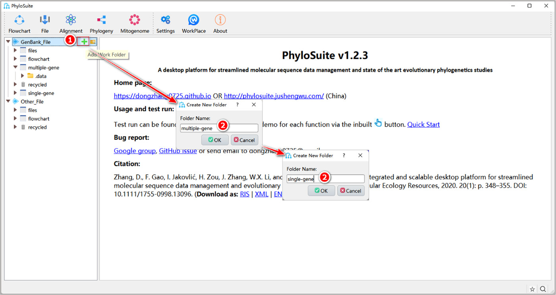Open the File toolbar menu
The width and height of the screenshot is (556, 295).
(45, 24)
